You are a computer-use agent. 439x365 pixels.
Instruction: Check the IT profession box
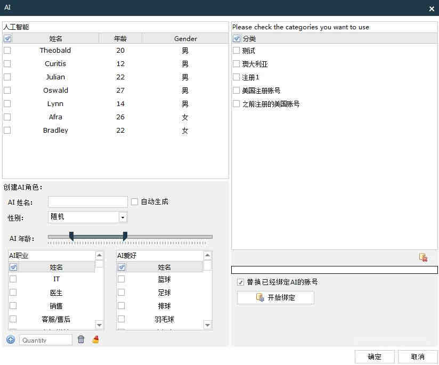13,279
